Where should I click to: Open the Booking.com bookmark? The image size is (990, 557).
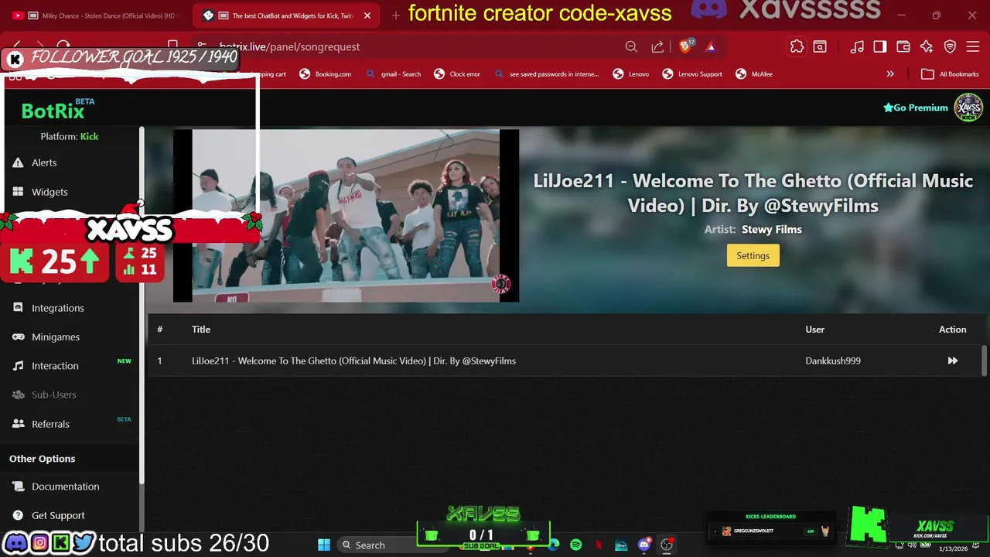(325, 74)
